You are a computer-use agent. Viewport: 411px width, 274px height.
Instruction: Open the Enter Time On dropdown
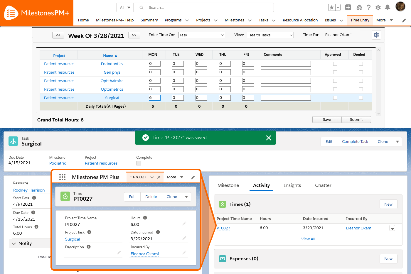point(201,35)
